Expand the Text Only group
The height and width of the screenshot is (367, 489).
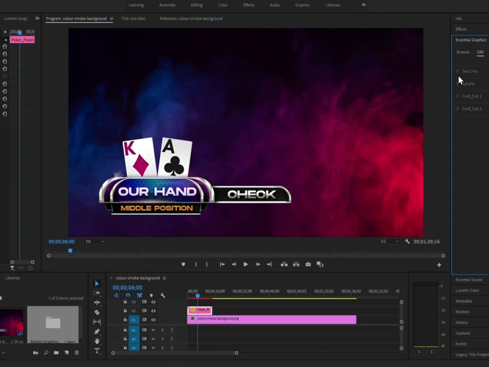click(x=458, y=71)
